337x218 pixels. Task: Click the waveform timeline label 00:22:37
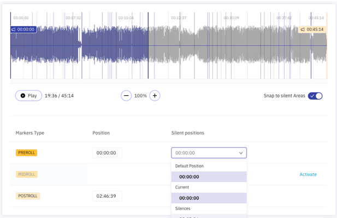coord(179,18)
